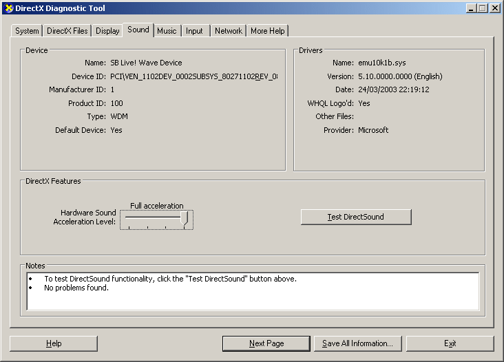Click the Test DirectSound button
The image size is (504, 362).
click(x=356, y=217)
